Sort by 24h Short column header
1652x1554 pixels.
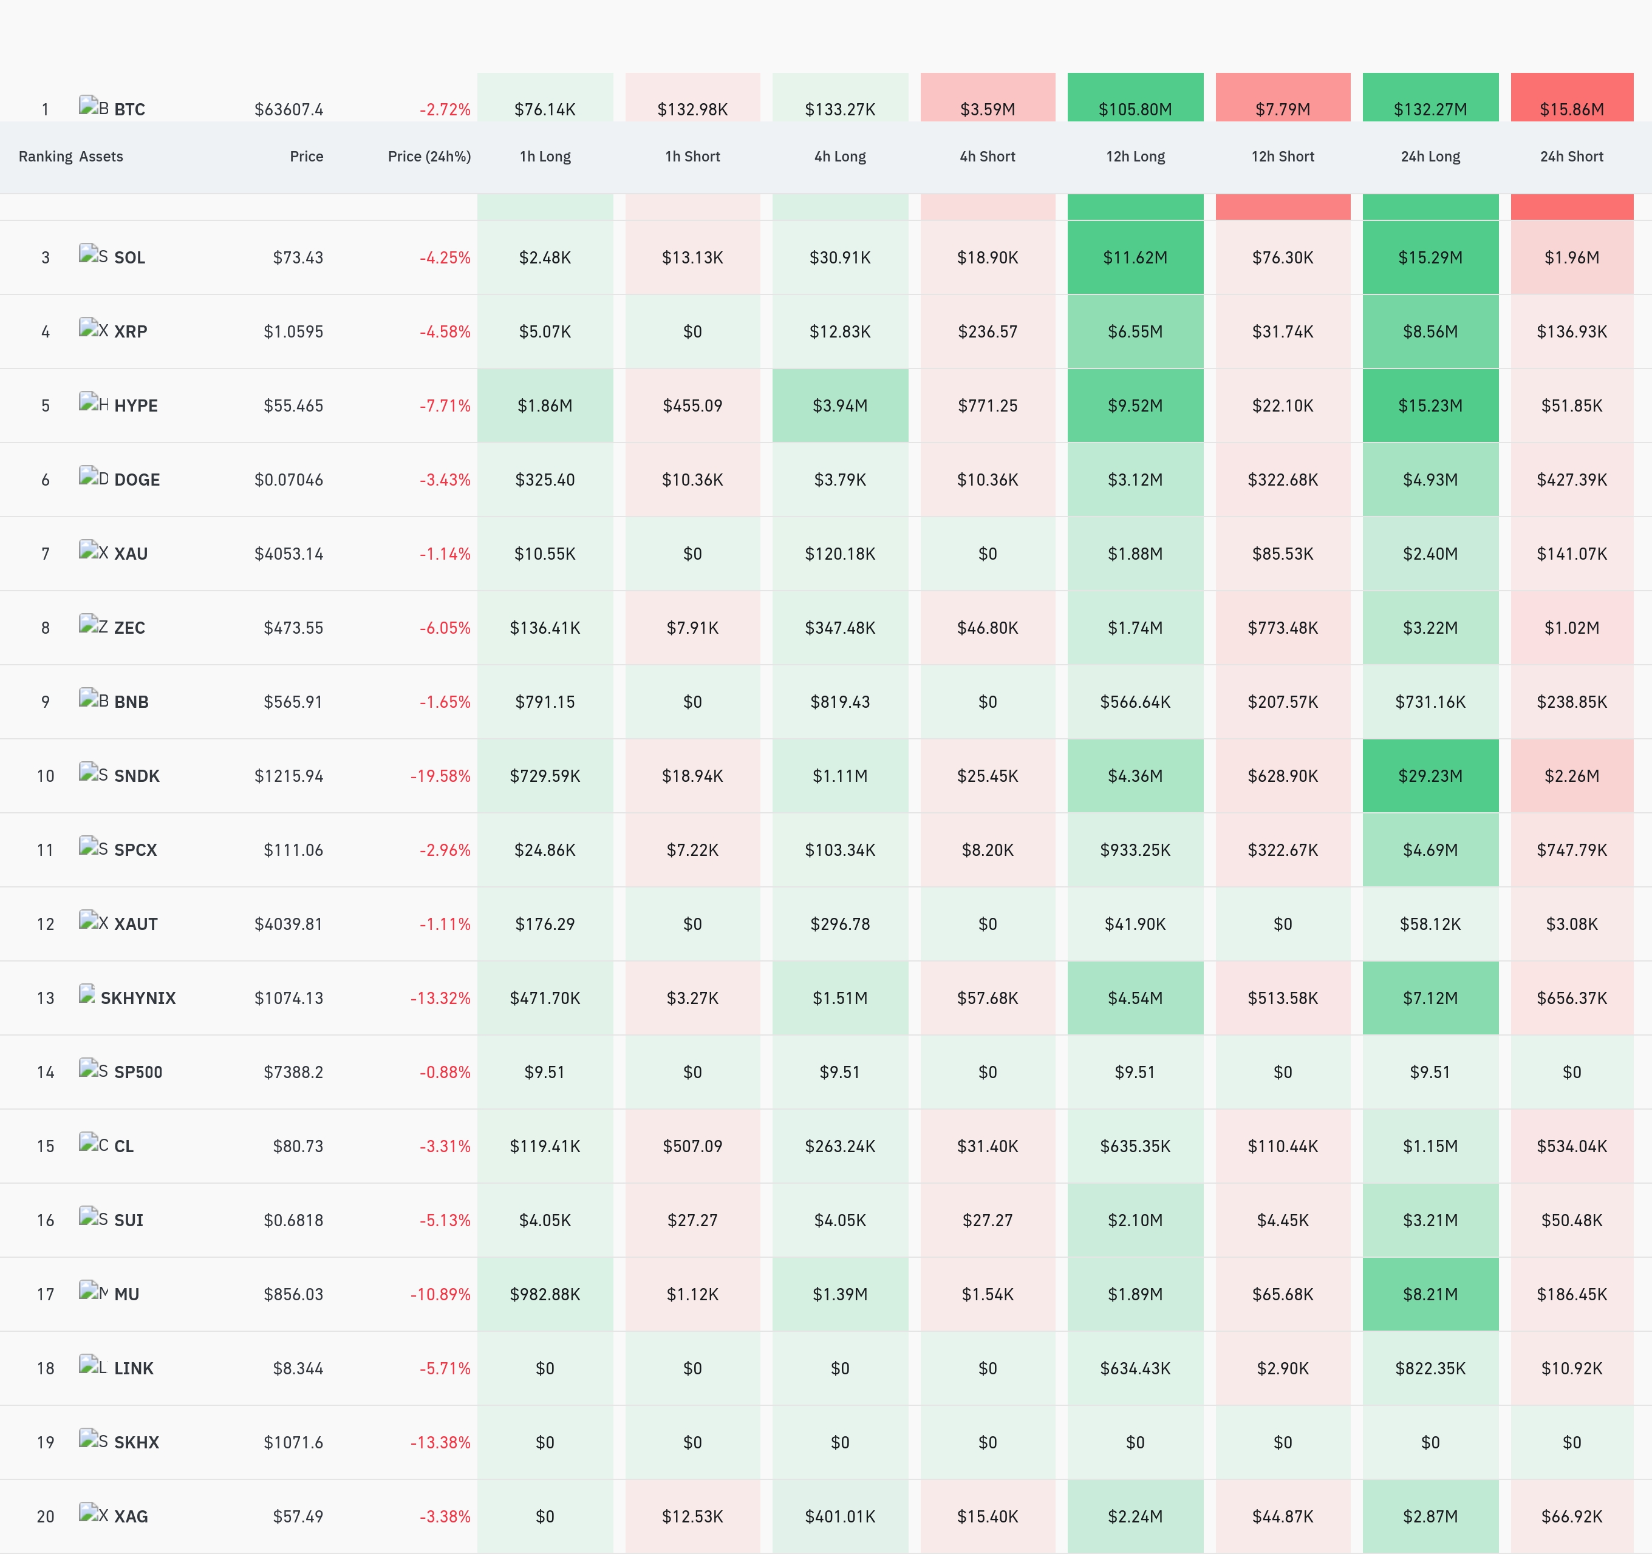click(1571, 156)
